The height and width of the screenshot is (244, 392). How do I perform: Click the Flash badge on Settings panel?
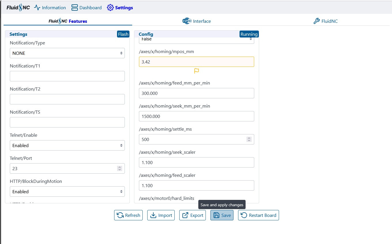[123, 34]
